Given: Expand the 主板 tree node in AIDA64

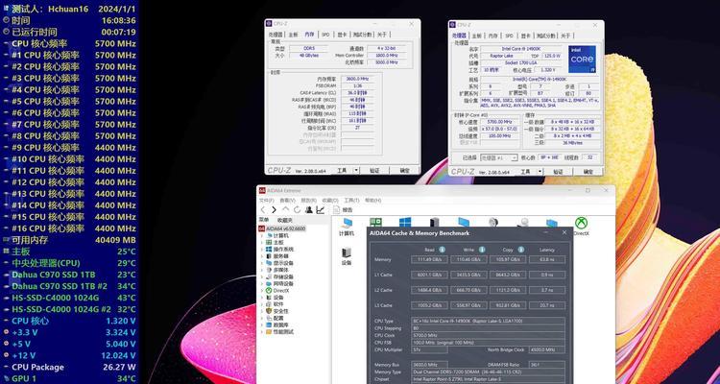Looking at the screenshot, I should (x=262, y=242).
